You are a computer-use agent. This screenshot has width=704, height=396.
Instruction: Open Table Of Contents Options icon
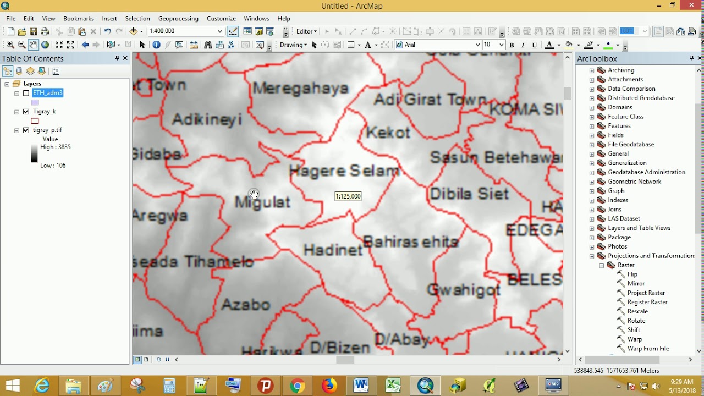56,71
